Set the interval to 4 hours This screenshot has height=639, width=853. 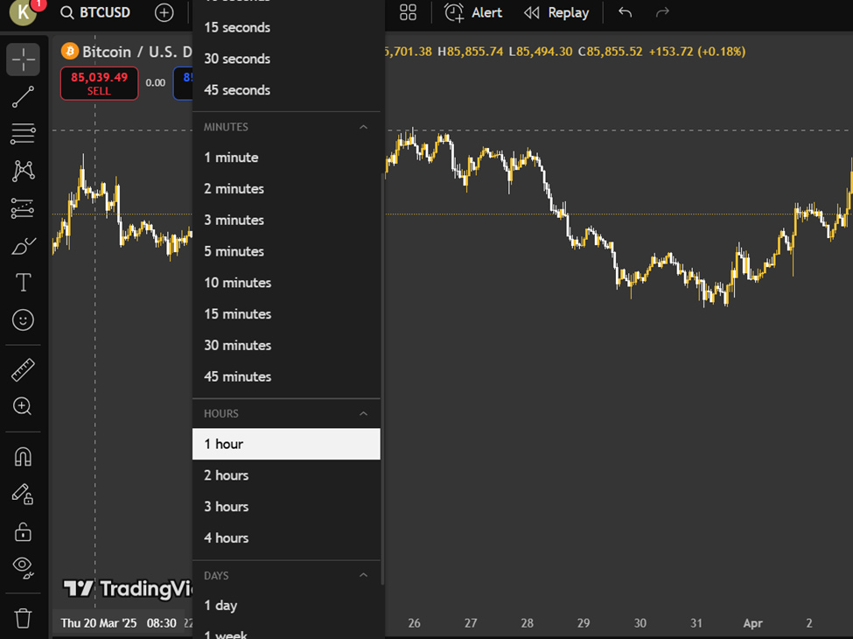286,537
